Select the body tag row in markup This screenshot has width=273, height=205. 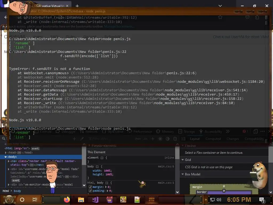41,157
